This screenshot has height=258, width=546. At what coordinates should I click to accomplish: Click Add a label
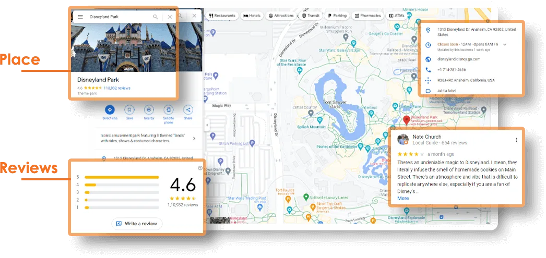point(447,91)
